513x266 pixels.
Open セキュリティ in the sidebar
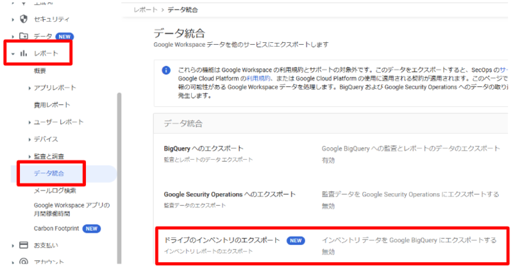pos(52,19)
